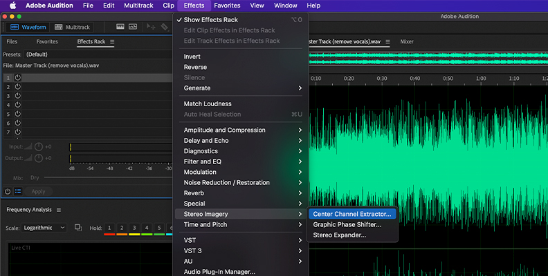The width and height of the screenshot is (548, 276).
Task: Open Audio Plug-In Manager
Action: [241, 272]
